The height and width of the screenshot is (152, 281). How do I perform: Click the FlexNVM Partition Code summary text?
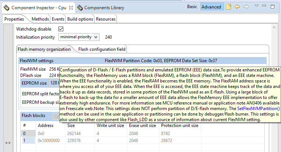coord(161,61)
